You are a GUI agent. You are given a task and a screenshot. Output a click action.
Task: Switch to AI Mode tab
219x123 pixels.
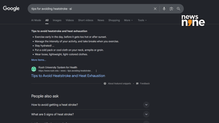pyautogui.click(x=36, y=20)
